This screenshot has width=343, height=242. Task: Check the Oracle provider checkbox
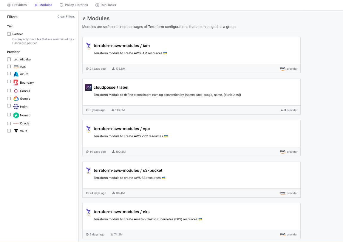click(x=9, y=124)
